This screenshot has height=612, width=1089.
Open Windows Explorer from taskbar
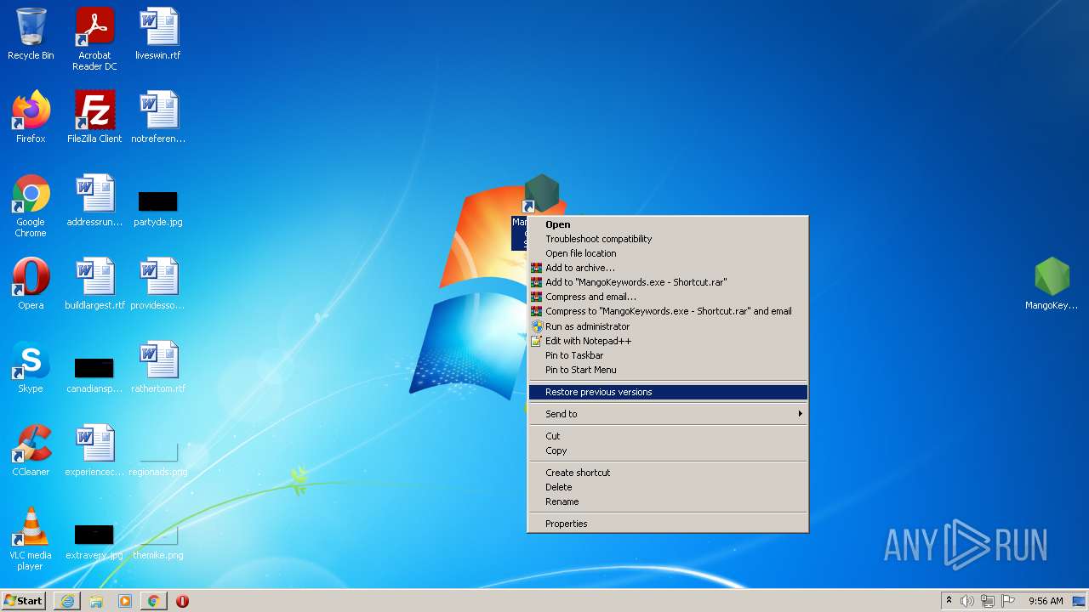pos(96,601)
